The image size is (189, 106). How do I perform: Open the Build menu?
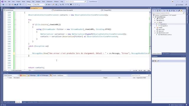click(x=24, y=1)
